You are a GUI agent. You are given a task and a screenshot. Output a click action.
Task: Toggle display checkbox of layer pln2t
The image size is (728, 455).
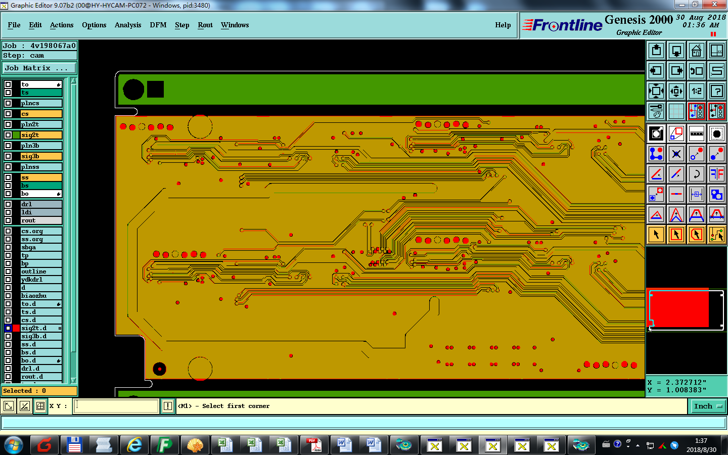coord(8,124)
